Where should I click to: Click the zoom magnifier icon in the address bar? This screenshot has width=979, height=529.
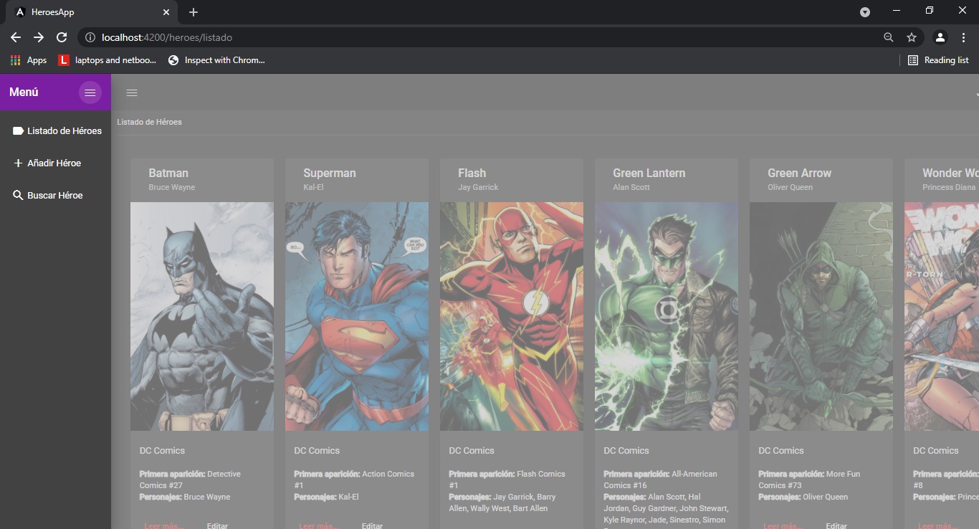[889, 37]
